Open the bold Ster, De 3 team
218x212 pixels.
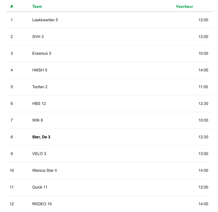coord(41,137)
